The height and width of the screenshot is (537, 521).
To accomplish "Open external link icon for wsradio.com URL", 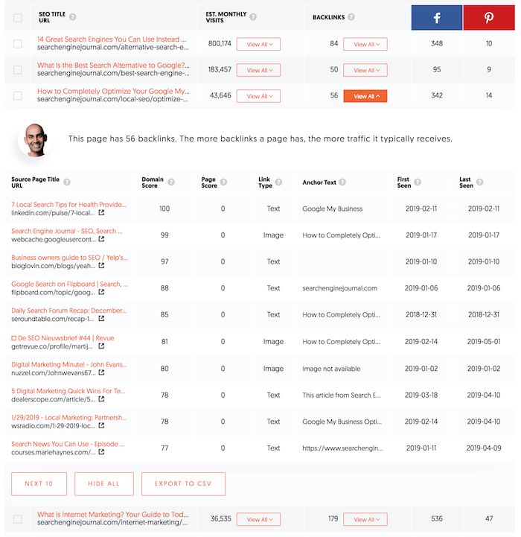I will (101, 426).
